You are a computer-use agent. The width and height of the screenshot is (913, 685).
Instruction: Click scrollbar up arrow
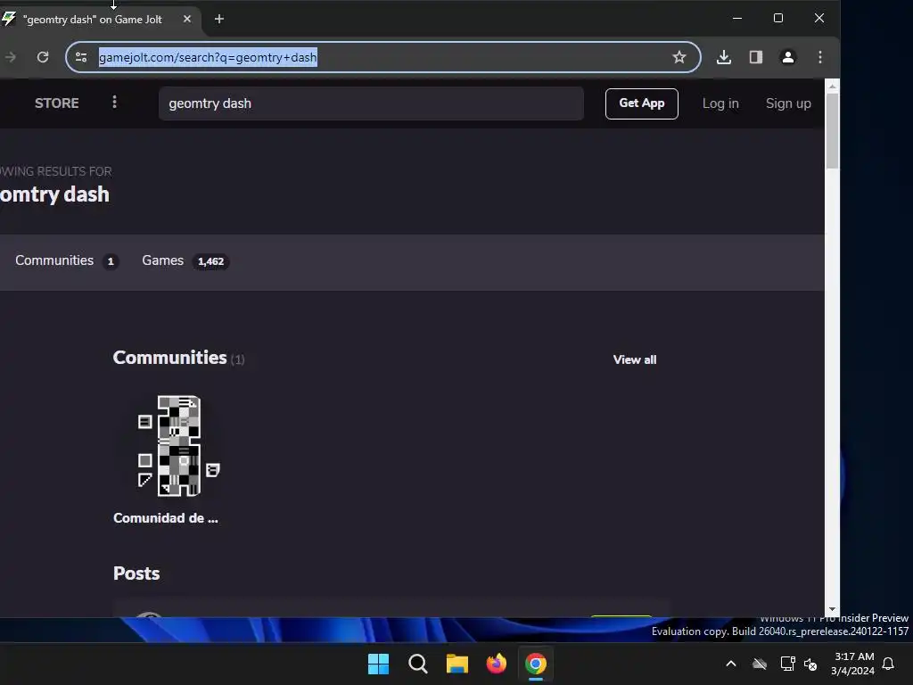pyautogui.click(x=832, y=87)
